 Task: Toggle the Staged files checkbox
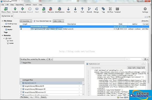(21, 63)
